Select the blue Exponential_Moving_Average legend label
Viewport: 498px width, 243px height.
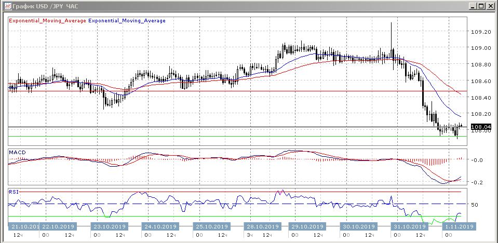tap(127, 21)
